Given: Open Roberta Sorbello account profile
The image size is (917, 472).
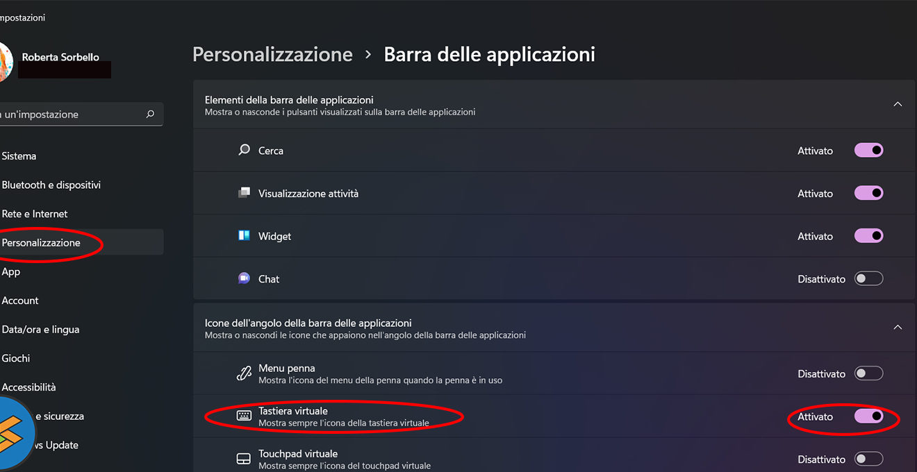Looking at the screenshot, I should pyautogui.click(x=60, y=57).
